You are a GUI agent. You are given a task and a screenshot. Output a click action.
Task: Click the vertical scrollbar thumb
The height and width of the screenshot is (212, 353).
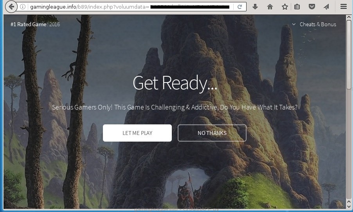point(349,54)
